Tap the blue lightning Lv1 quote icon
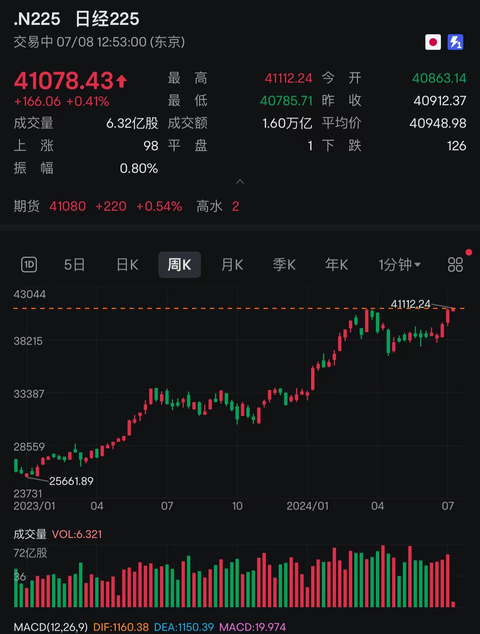This screenshot has height=634, width=480. point(455,42)
